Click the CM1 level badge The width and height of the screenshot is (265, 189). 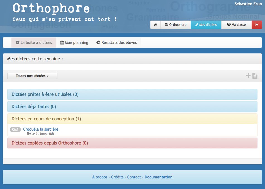(15, 129)
